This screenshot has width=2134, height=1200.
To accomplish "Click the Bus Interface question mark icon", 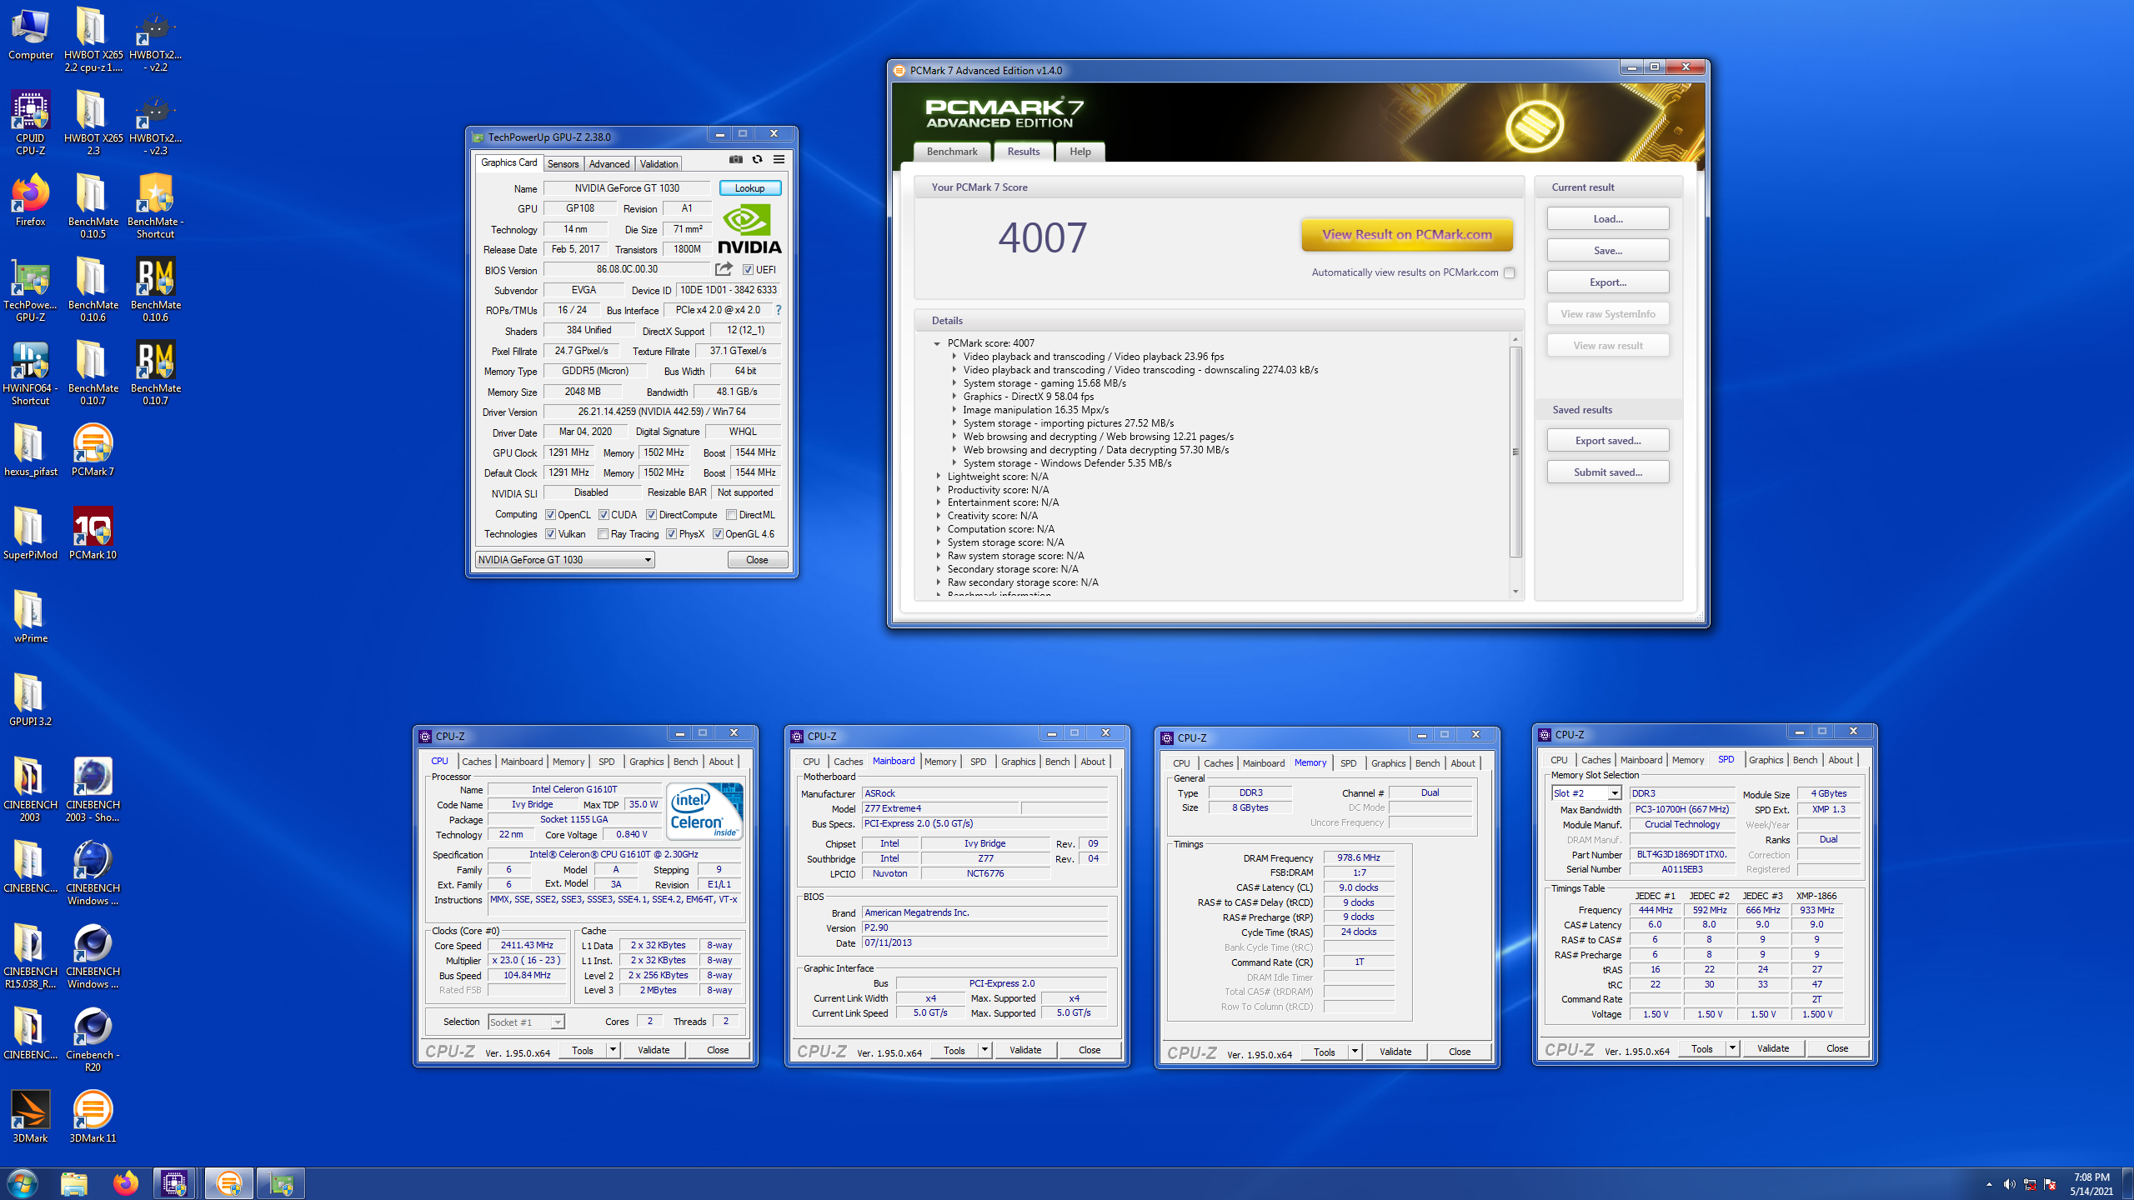I will click(x=779, y=310).
